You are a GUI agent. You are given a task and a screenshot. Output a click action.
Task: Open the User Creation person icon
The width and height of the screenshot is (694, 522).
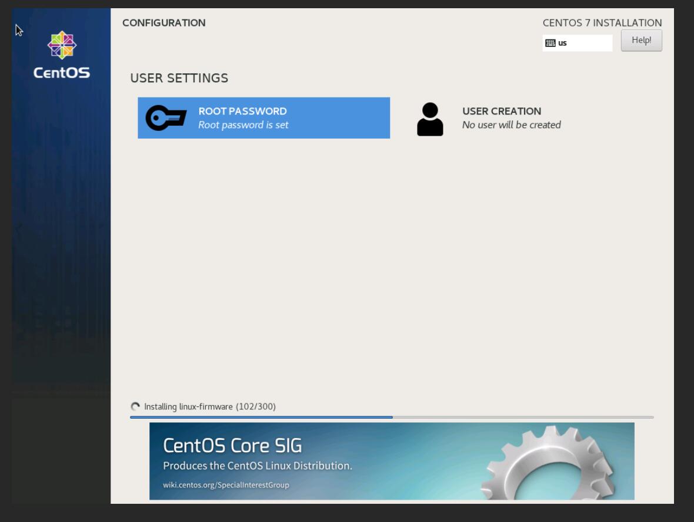click(430, 119)
